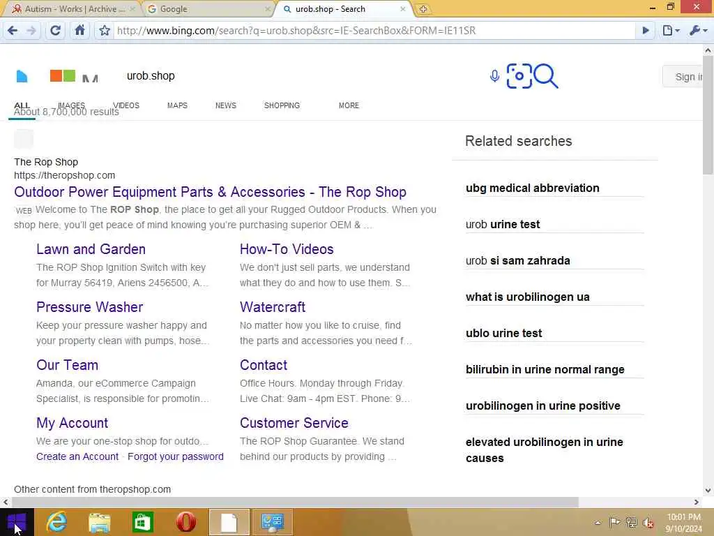
Task: Open the How-To Videos link
Action: 287,249
